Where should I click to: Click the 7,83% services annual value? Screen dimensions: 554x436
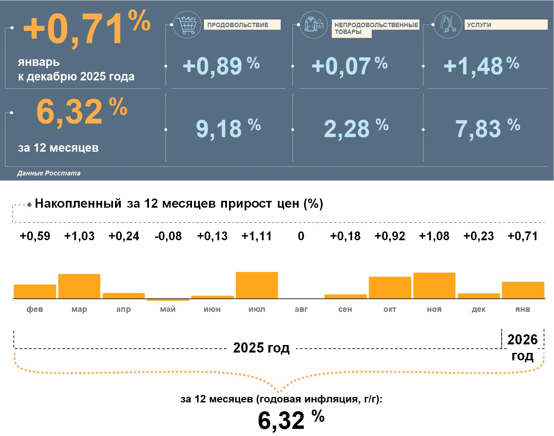pyautogui.click(x=487, y=128)
